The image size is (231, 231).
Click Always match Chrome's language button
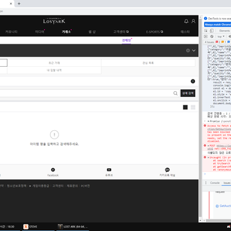[x=218, y=24]
